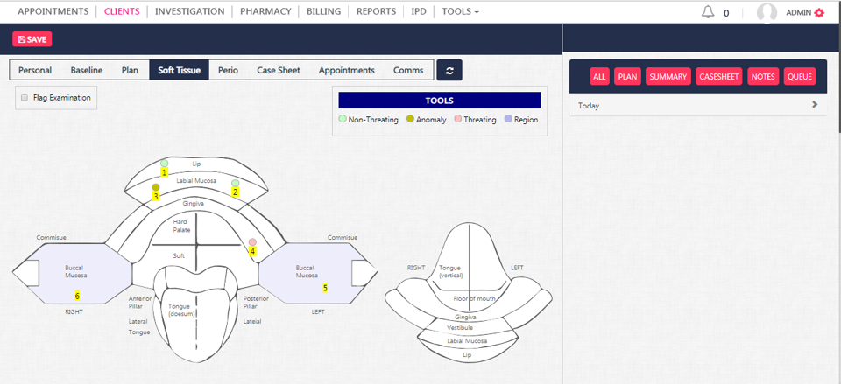Open settings gear next to ADMIN
The height and width of the screenshot is (384, 841).
819,12
